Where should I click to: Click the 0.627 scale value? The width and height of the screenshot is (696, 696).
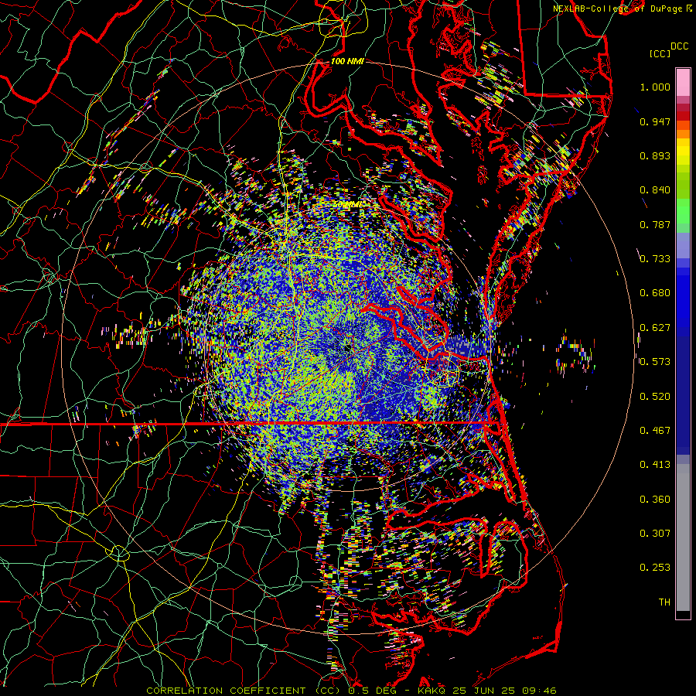pos(655,328)
